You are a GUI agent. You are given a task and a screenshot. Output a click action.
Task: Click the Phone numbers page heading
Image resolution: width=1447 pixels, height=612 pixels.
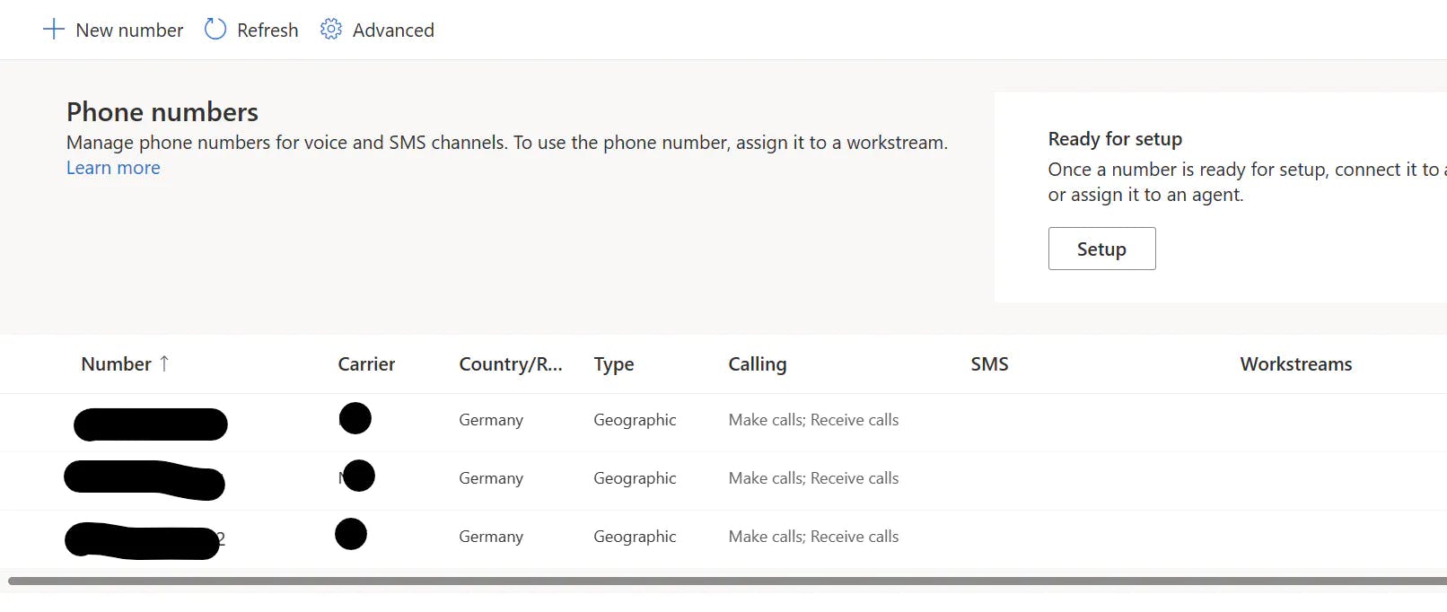162,111
